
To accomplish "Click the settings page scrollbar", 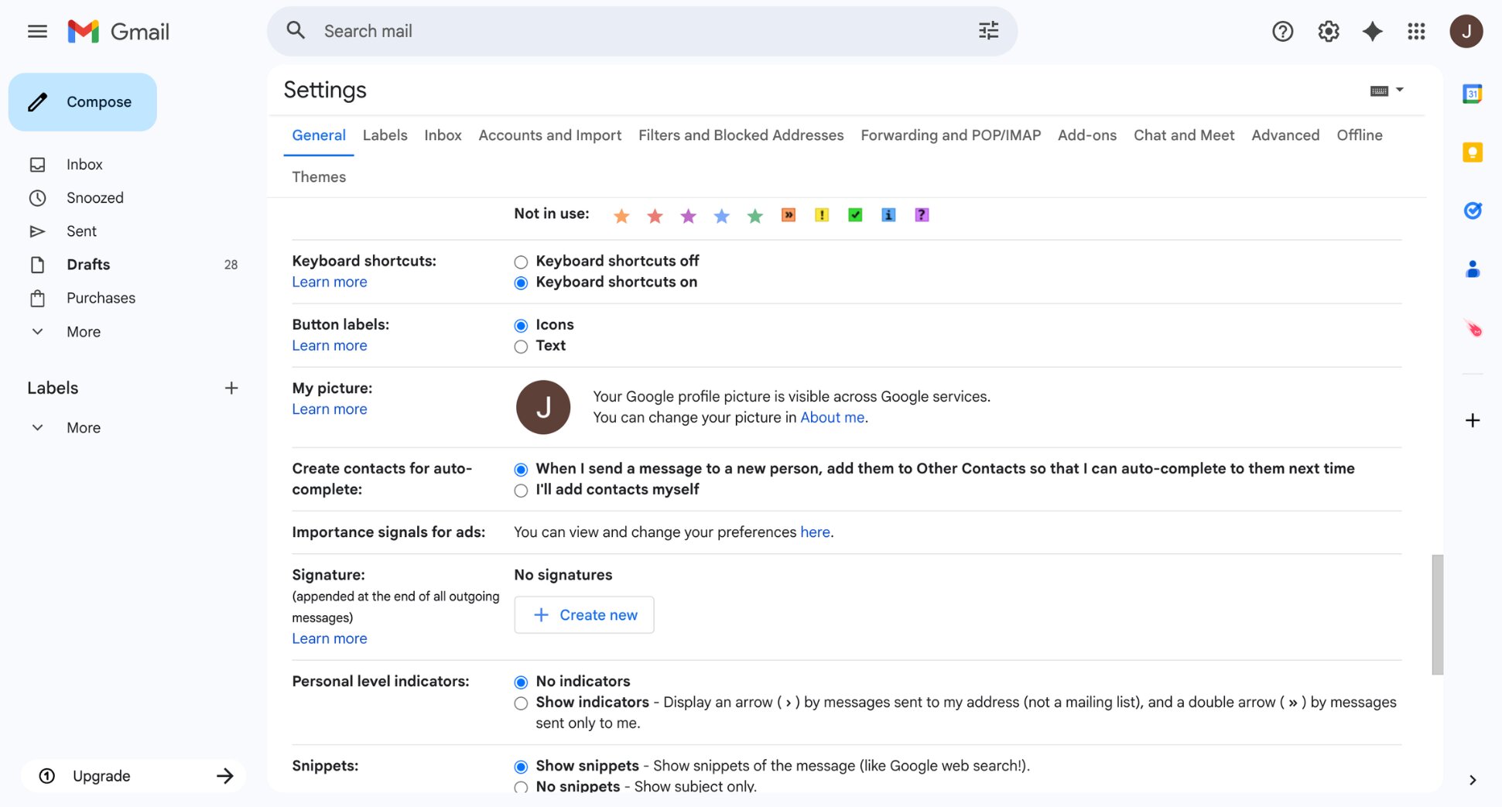I will pos(1437,614).
